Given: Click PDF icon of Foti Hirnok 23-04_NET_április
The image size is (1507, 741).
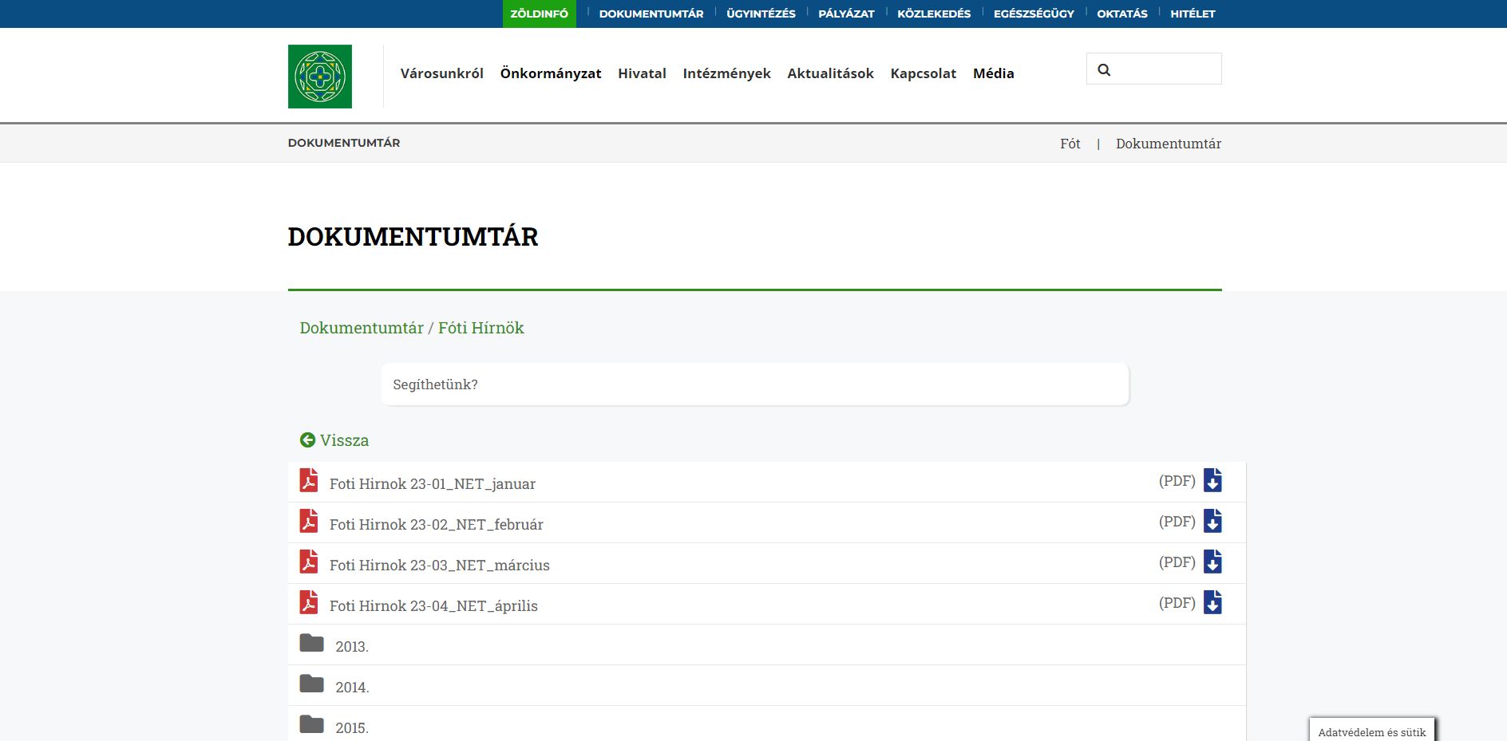Looking at the screenshot, I should pos(309,602).
